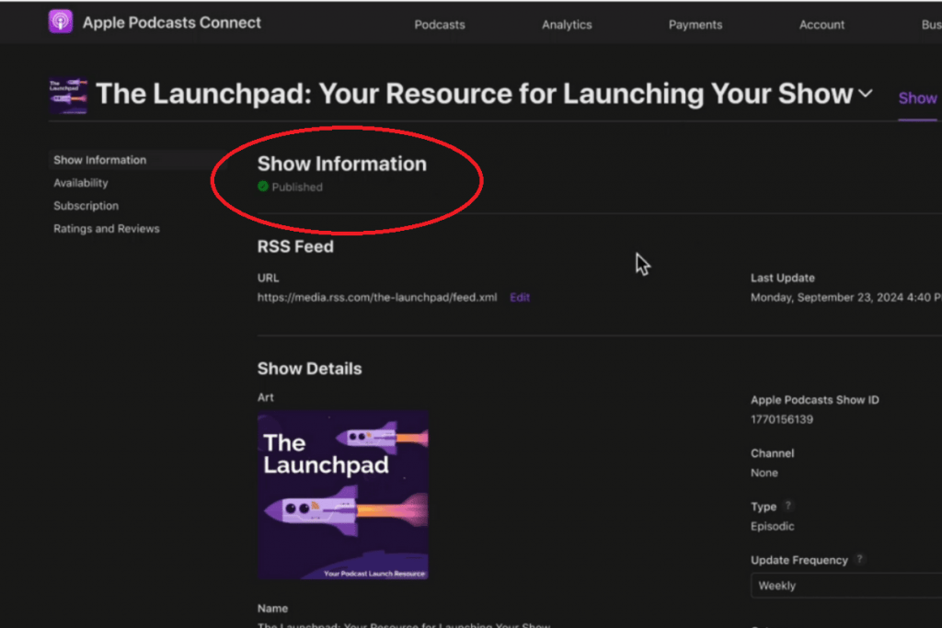Click The Launchpad show artwork image

coord(343,496)
